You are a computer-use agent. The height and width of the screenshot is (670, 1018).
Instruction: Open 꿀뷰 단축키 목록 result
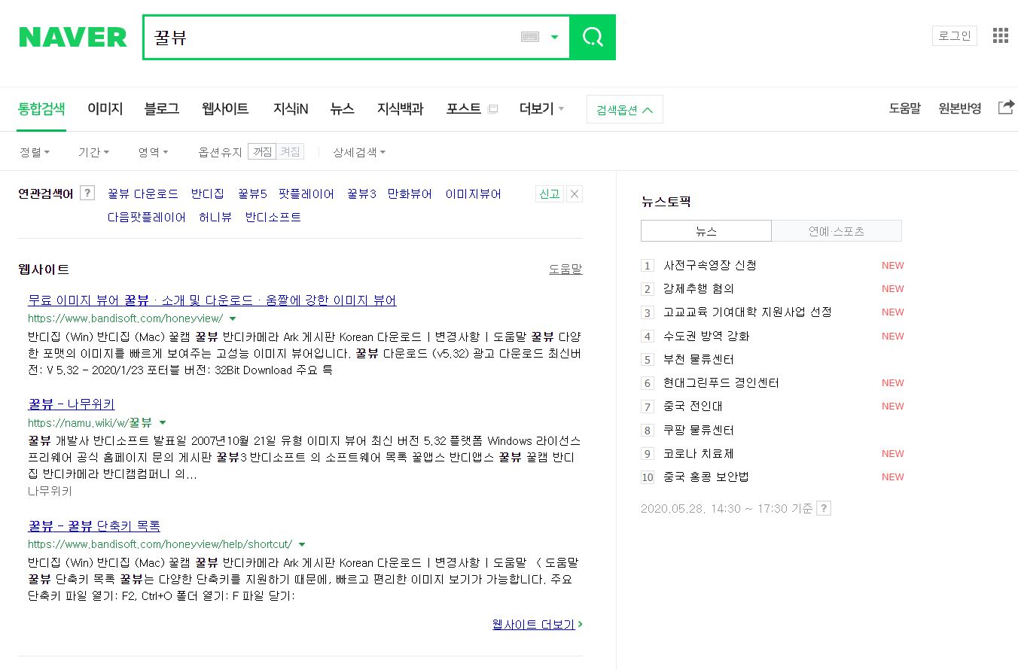click(x=94, y=525)
